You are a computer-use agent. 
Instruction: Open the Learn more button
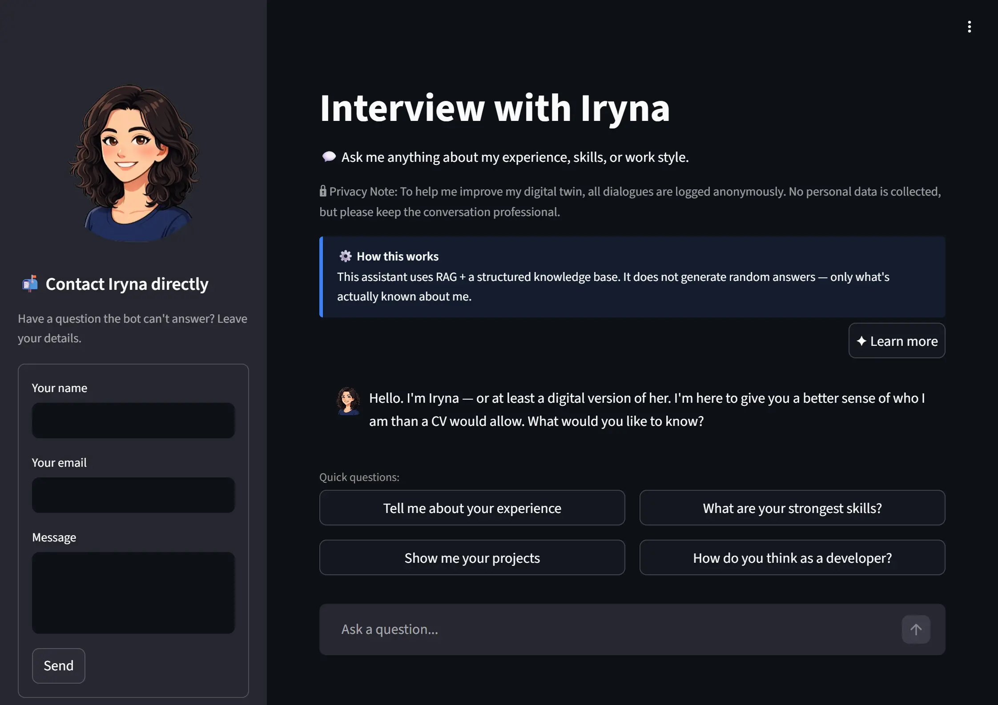pyautogui.click(x=897, y=340)
